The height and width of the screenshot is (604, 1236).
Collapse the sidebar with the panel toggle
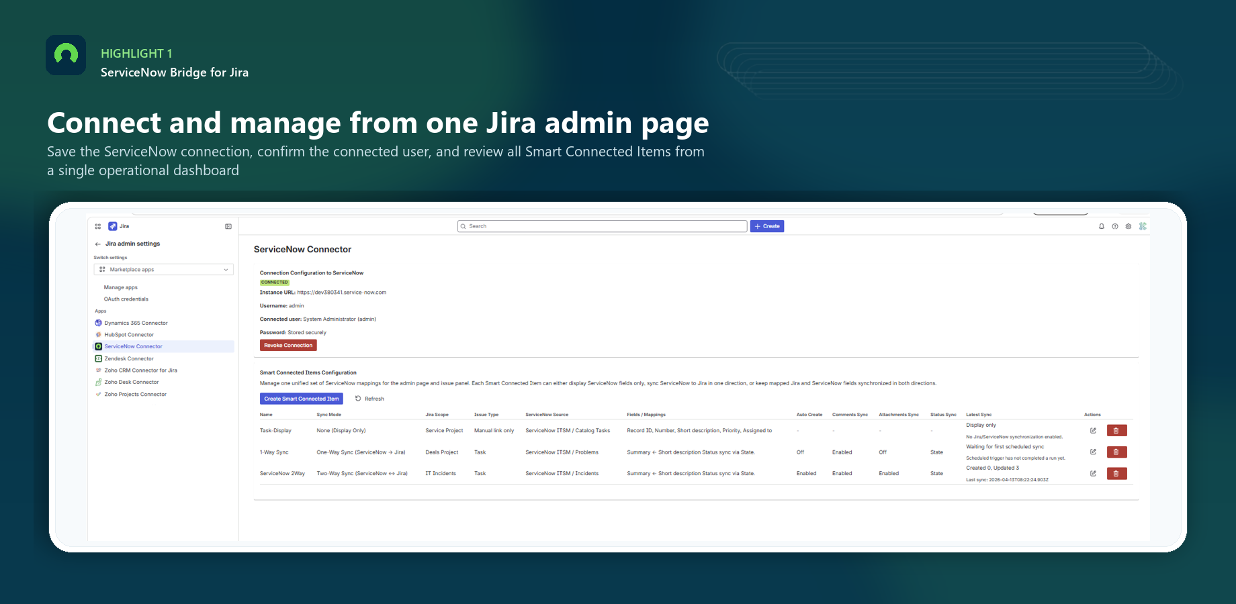(228, 226)
